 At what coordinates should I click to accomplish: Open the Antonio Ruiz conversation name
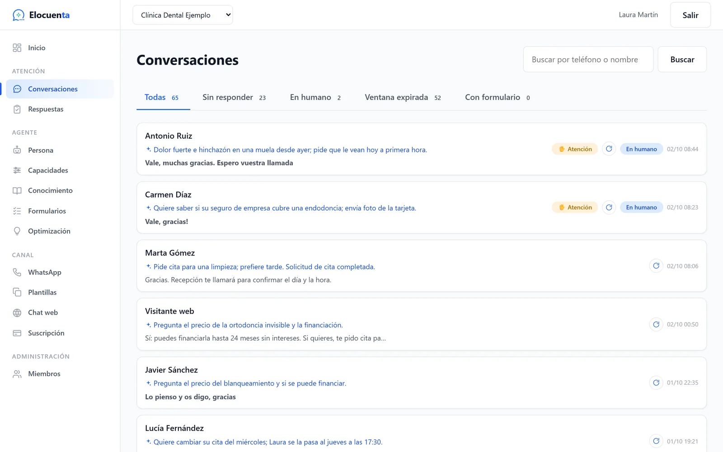169,136
